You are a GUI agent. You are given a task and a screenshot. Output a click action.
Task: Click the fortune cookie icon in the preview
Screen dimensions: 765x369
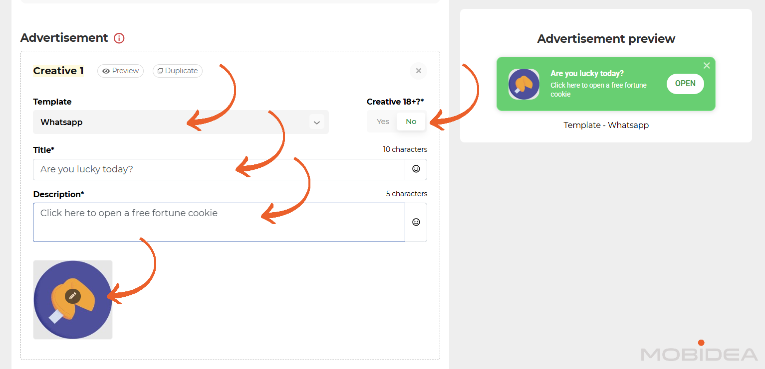coord(523,84)
